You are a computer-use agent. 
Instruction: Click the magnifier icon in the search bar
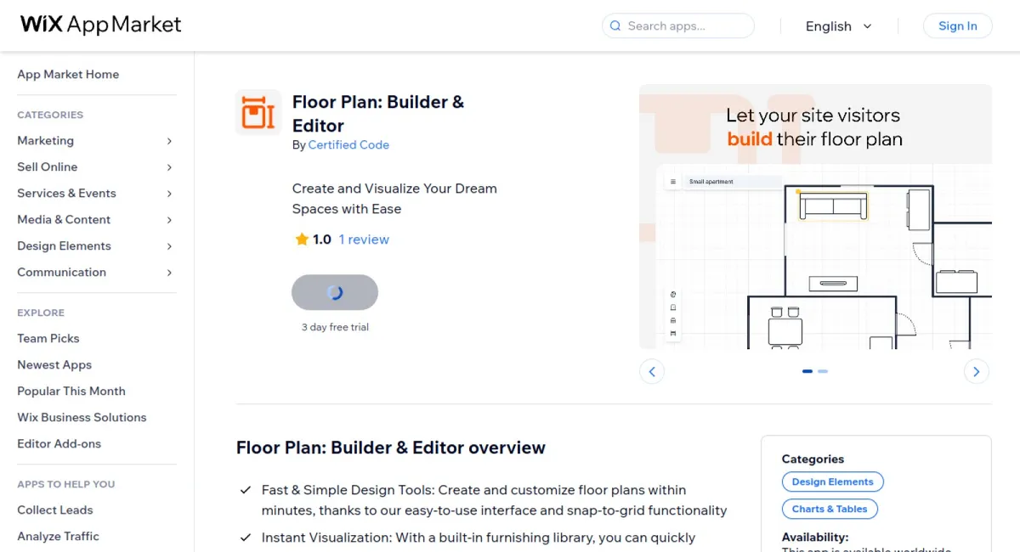(615, 25)
